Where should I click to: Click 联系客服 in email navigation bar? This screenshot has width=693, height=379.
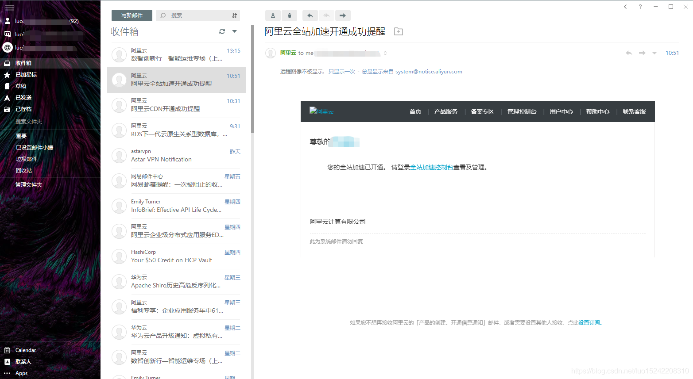pyautogui.click(x=634, y=111)
